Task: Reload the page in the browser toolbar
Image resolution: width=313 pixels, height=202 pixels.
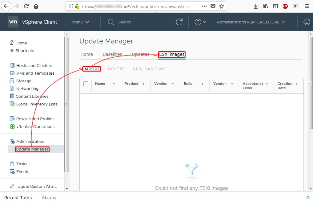Action: (26, 6)
